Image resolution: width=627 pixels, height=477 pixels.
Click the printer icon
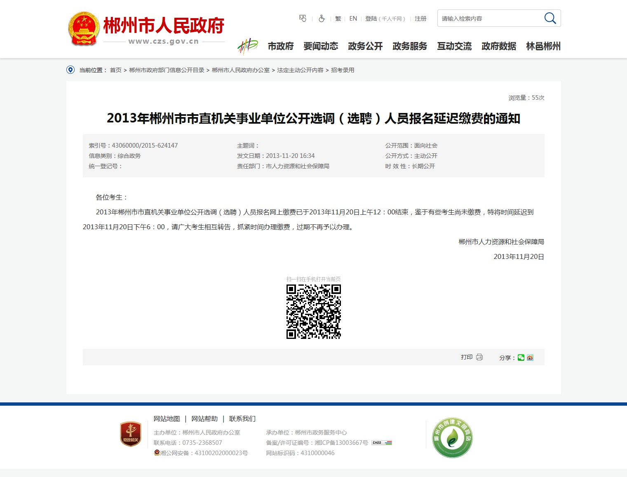479,357
